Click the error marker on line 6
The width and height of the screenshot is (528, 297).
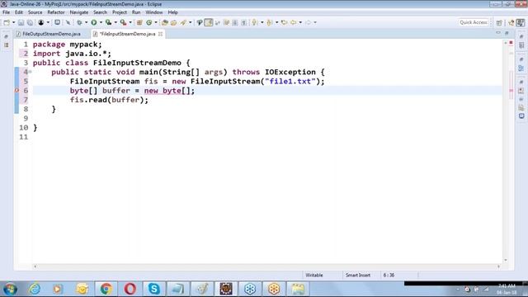point(16,91)
